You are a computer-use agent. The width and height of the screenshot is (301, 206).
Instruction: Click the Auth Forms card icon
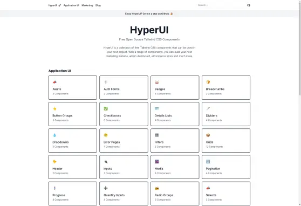(106, 82)
